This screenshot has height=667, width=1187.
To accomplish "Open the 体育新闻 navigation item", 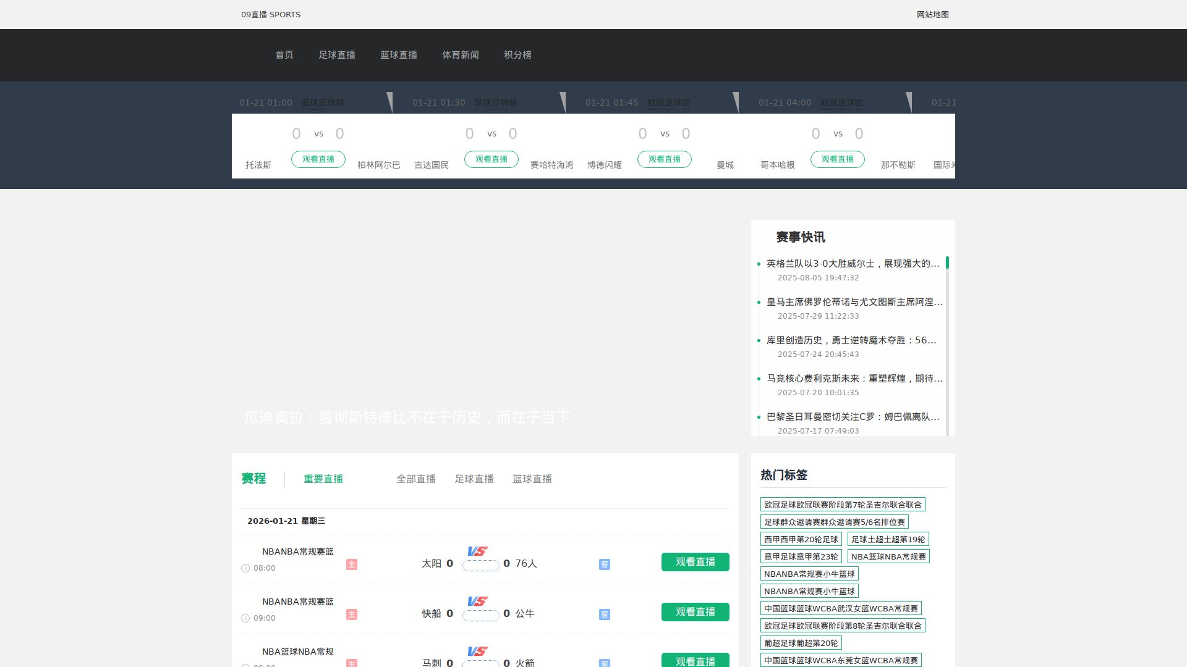I will (461, 55).
